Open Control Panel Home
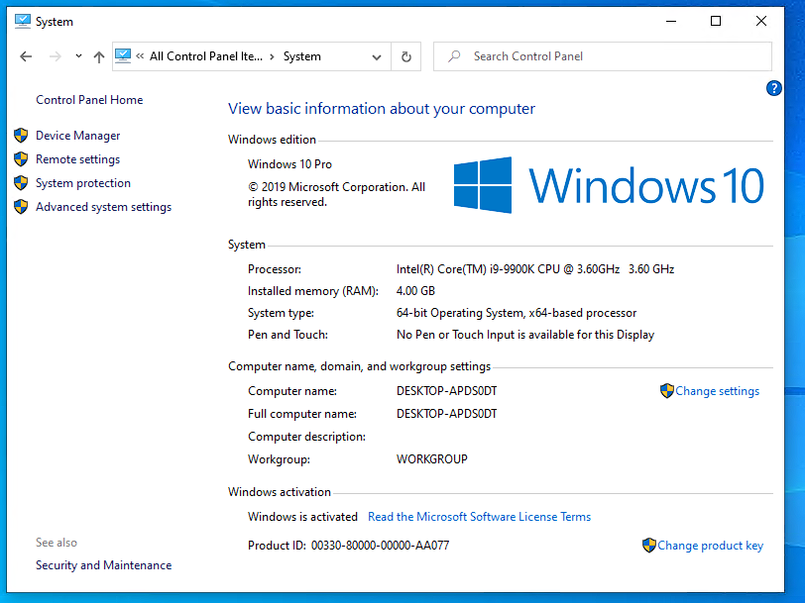The width and height of the screenshot is (805, 603). 89,100
